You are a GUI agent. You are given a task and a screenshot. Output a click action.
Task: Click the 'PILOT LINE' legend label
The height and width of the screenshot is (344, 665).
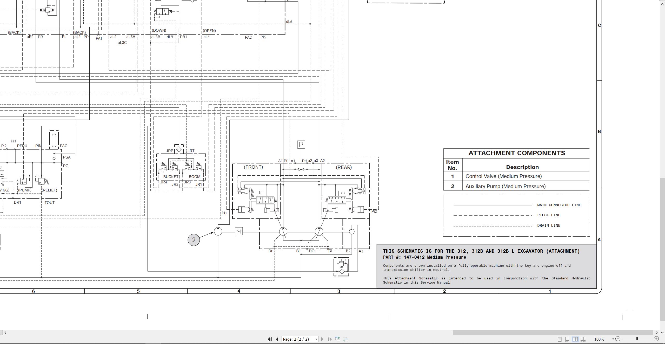tap(549, 215)
